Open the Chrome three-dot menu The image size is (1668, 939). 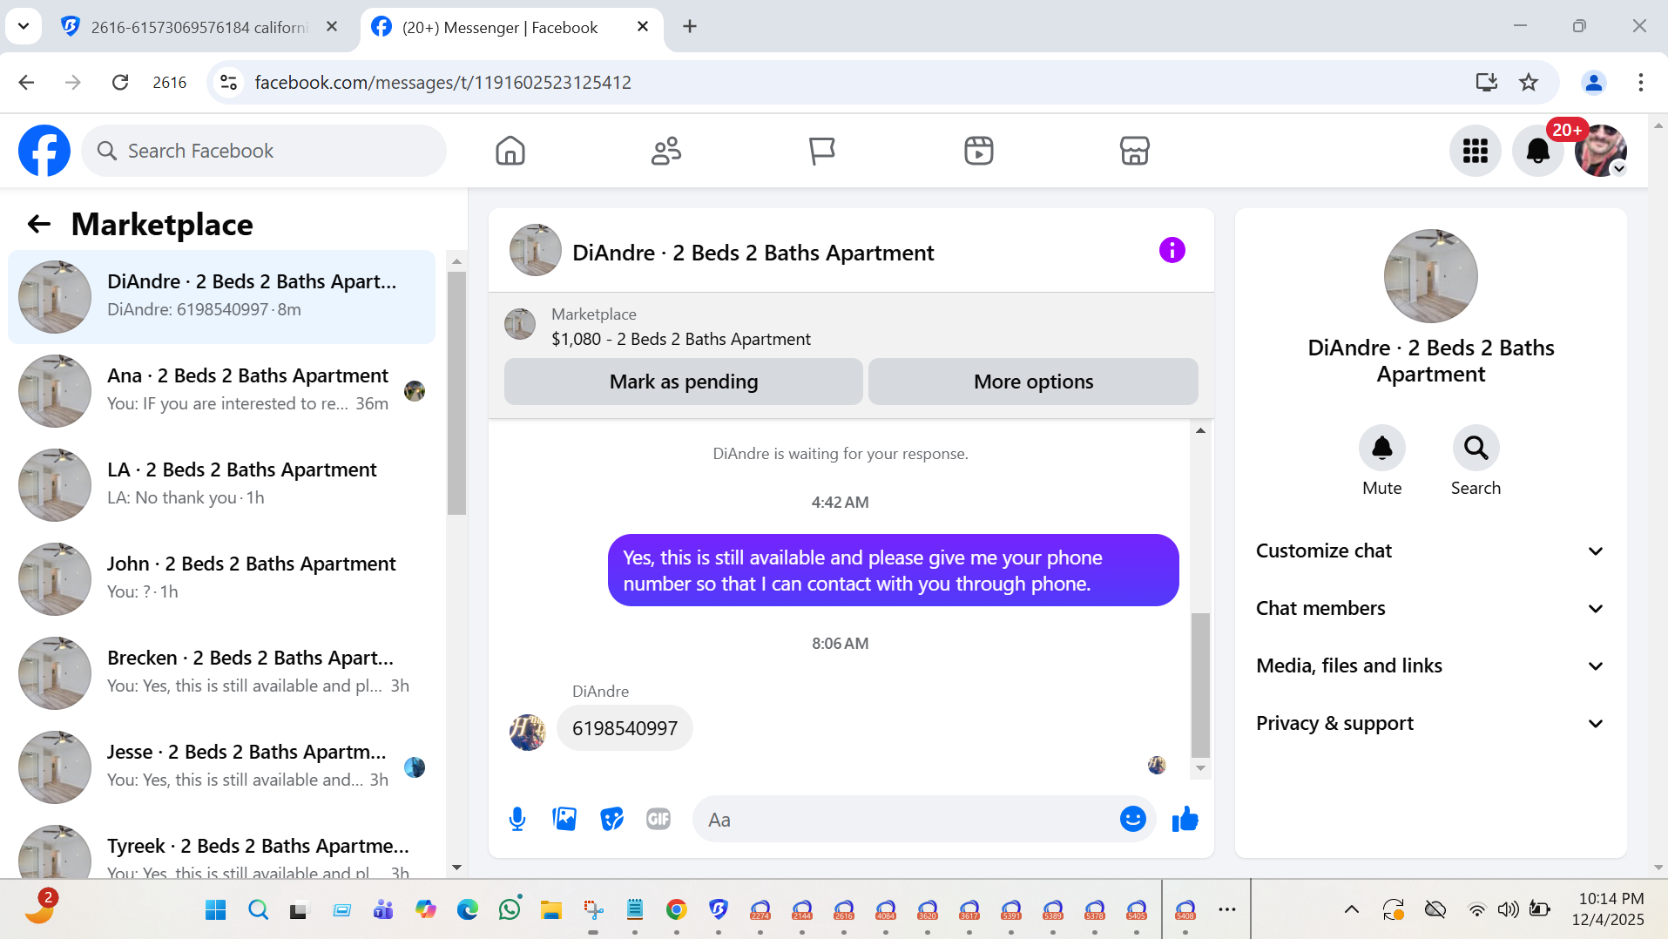(x=1640, y=82)
